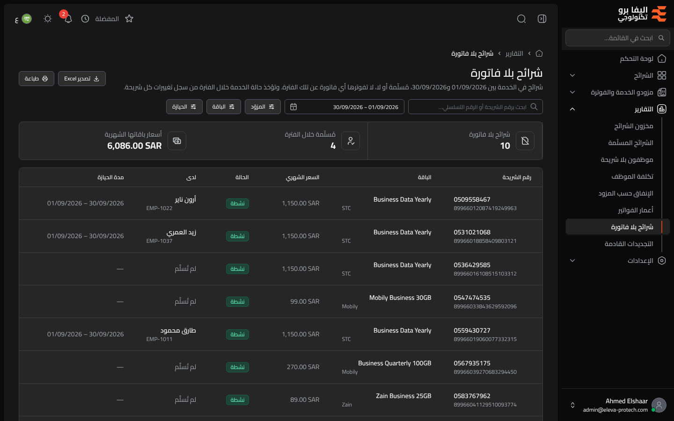674x421 pixels.
Task: Toggle light theme with the sun icon
Action: (47, 19)
